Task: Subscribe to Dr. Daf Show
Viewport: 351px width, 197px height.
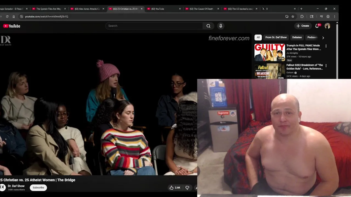Action: (38, 187)
